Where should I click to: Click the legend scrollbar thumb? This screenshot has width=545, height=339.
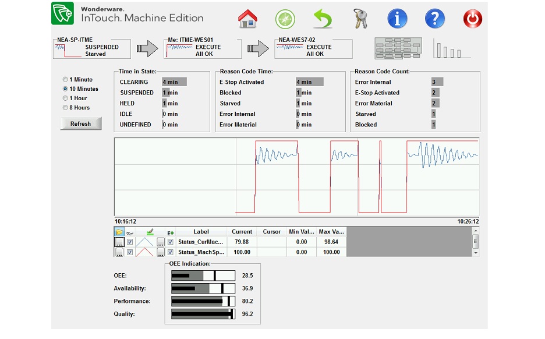tap(476, 241)
